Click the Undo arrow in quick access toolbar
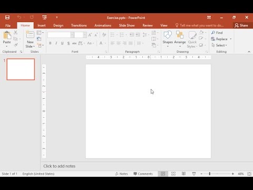The width and height of the screenshot is (253, 190). click(19, 17)
